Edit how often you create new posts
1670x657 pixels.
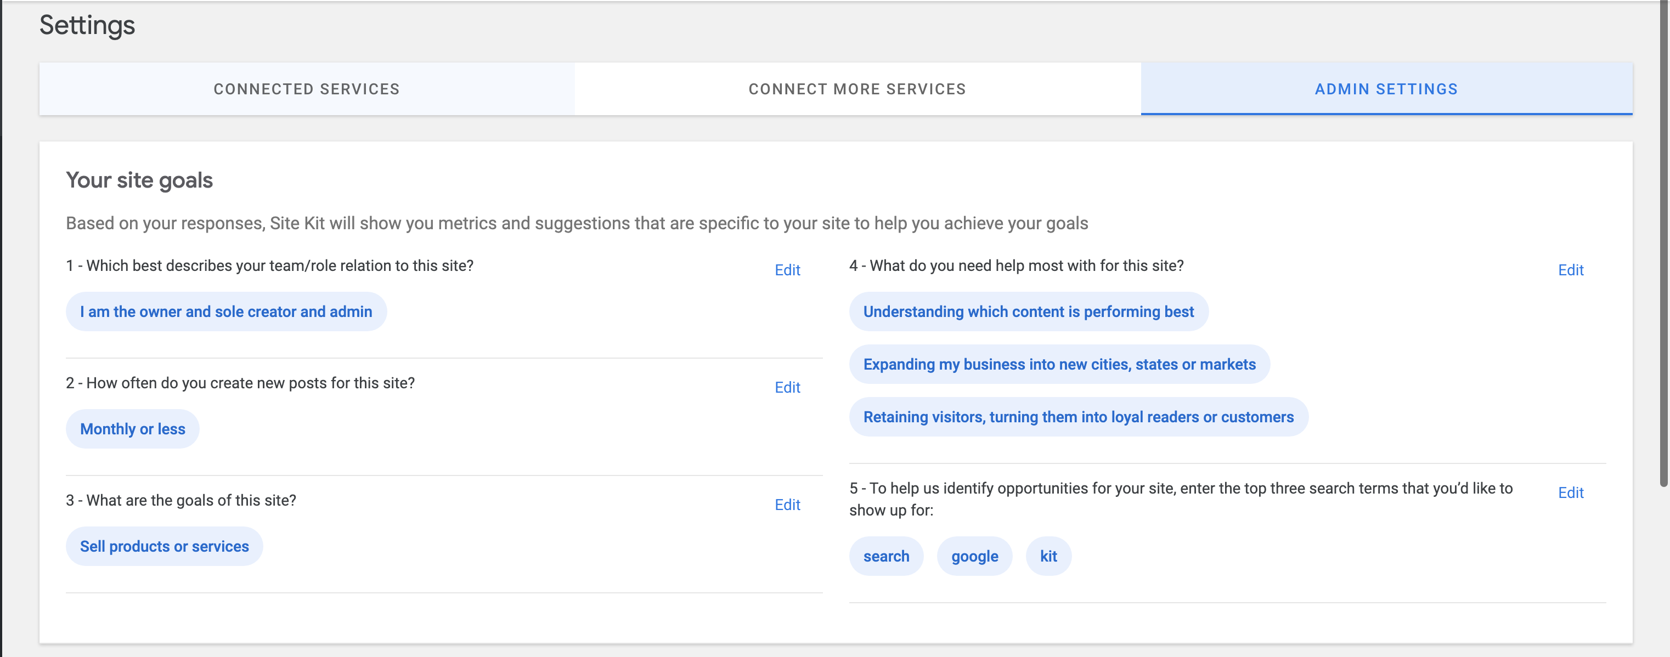click(x=787, y=388)
